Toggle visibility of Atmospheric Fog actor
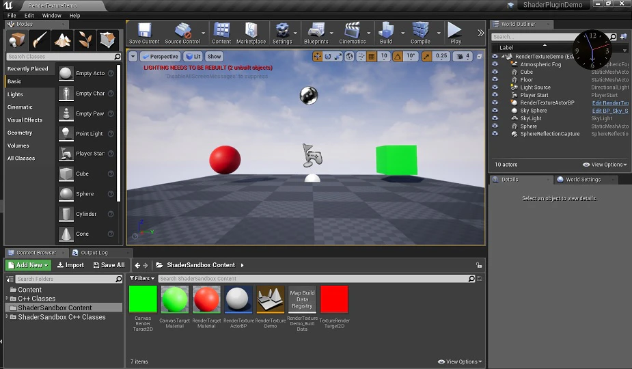 click(495, 64)
